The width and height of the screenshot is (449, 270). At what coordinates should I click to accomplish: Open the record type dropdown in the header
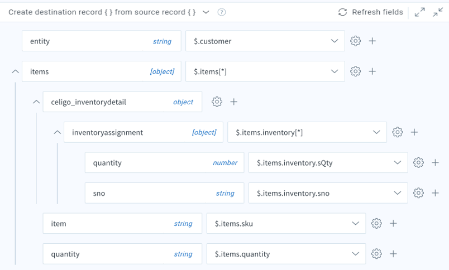206,12
